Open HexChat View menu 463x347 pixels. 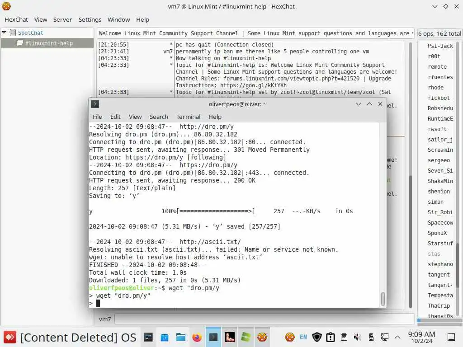[x=40, y=19]
